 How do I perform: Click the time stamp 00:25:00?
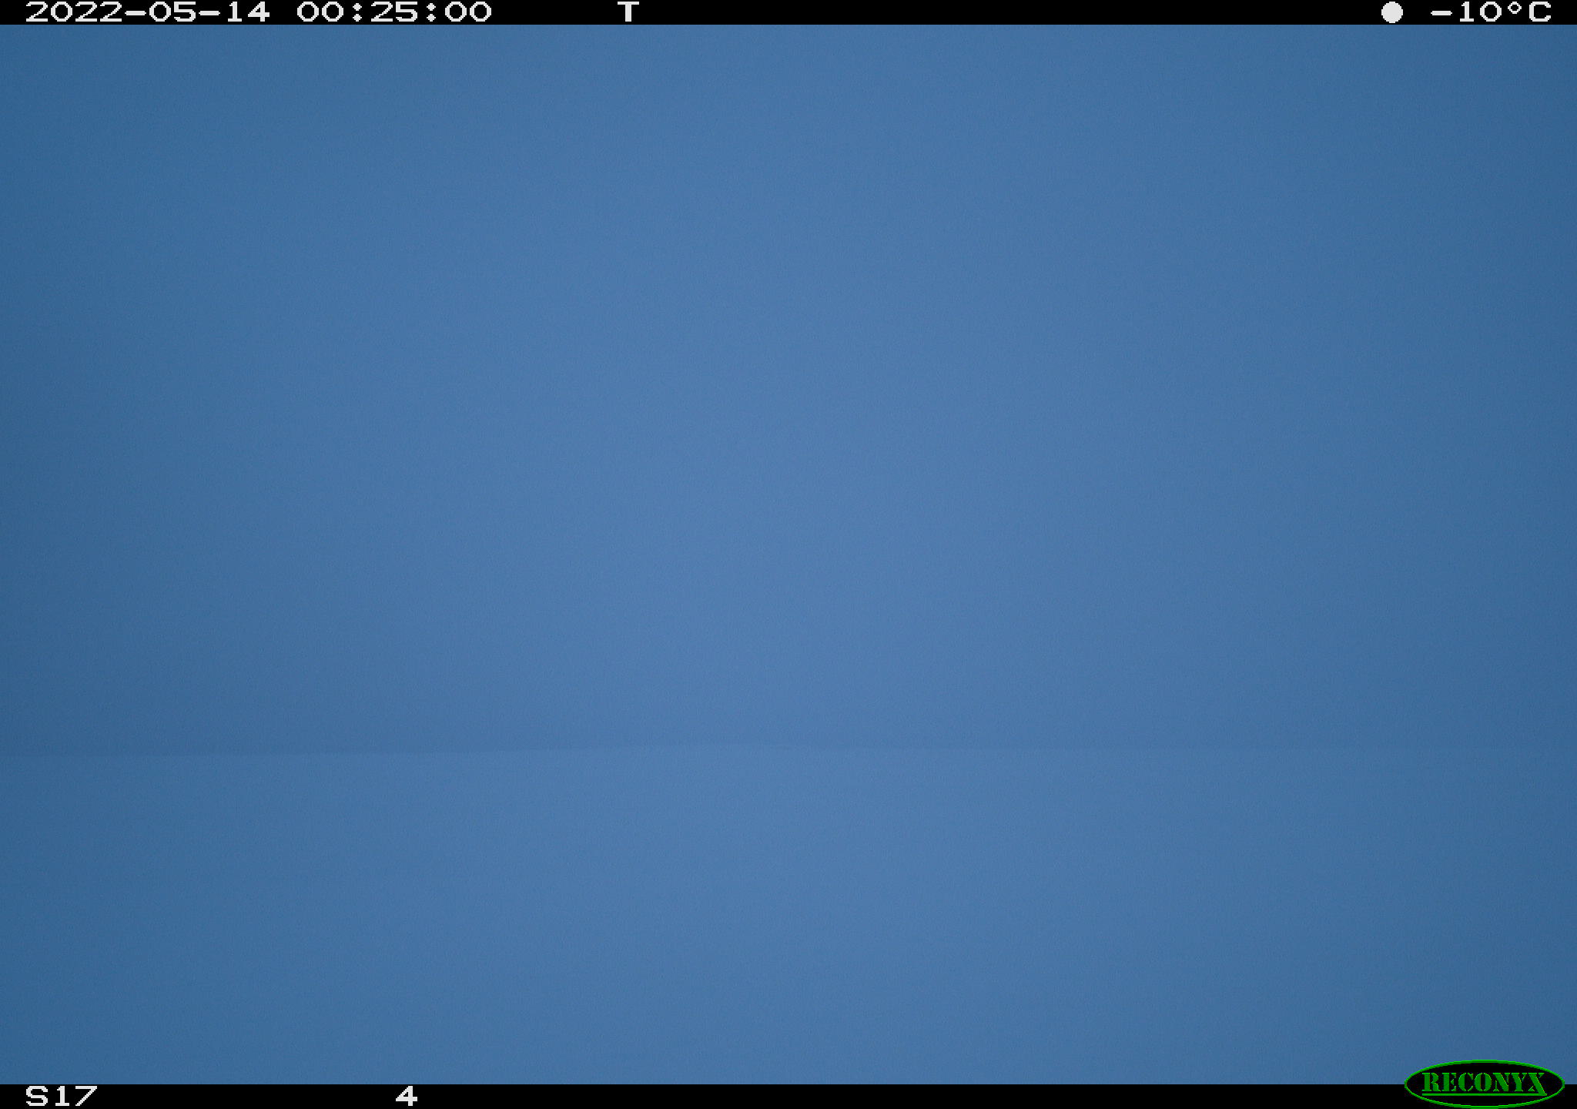click(394, 12)
